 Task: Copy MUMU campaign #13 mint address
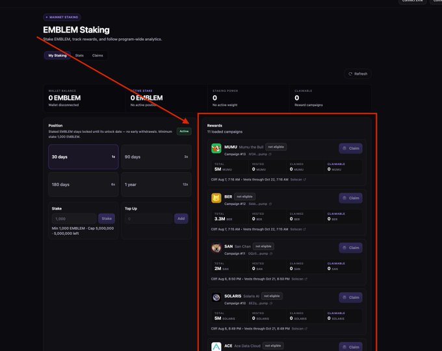pyautogui.click(x=270, y=154)
